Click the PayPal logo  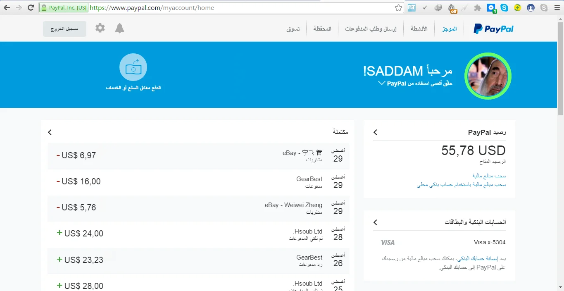click(493, 29)
